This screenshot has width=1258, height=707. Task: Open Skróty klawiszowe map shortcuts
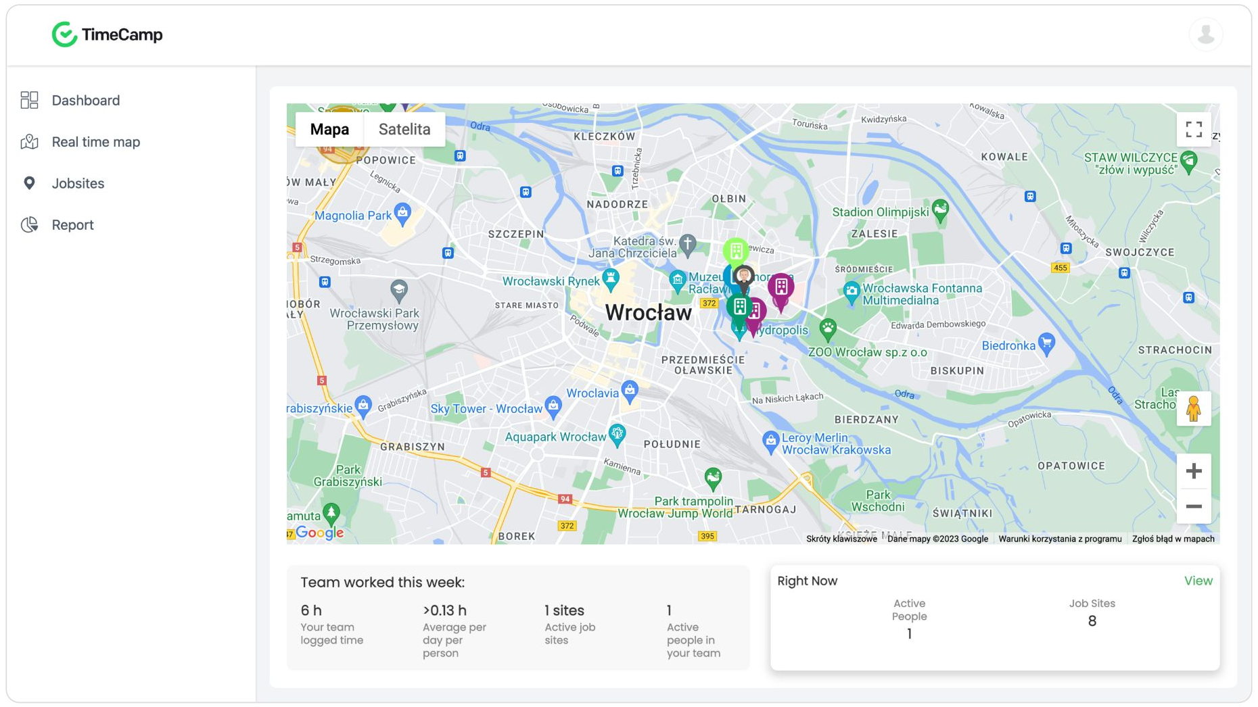point(841,539)
